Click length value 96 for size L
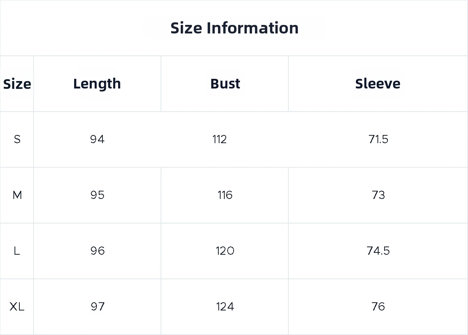468x335 pixels. click(x=97, y=251)
